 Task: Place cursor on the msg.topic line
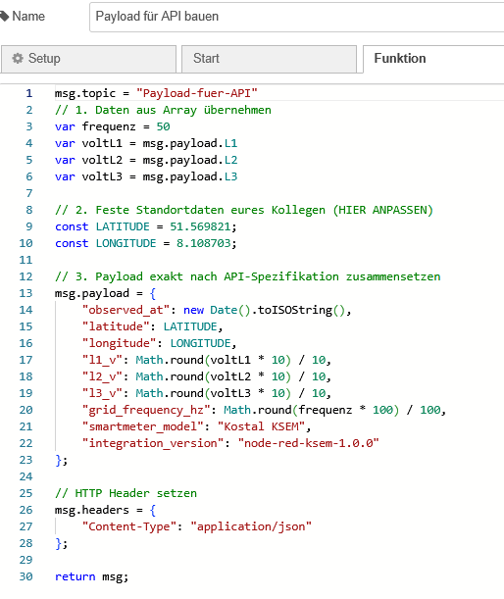[156, 93]
